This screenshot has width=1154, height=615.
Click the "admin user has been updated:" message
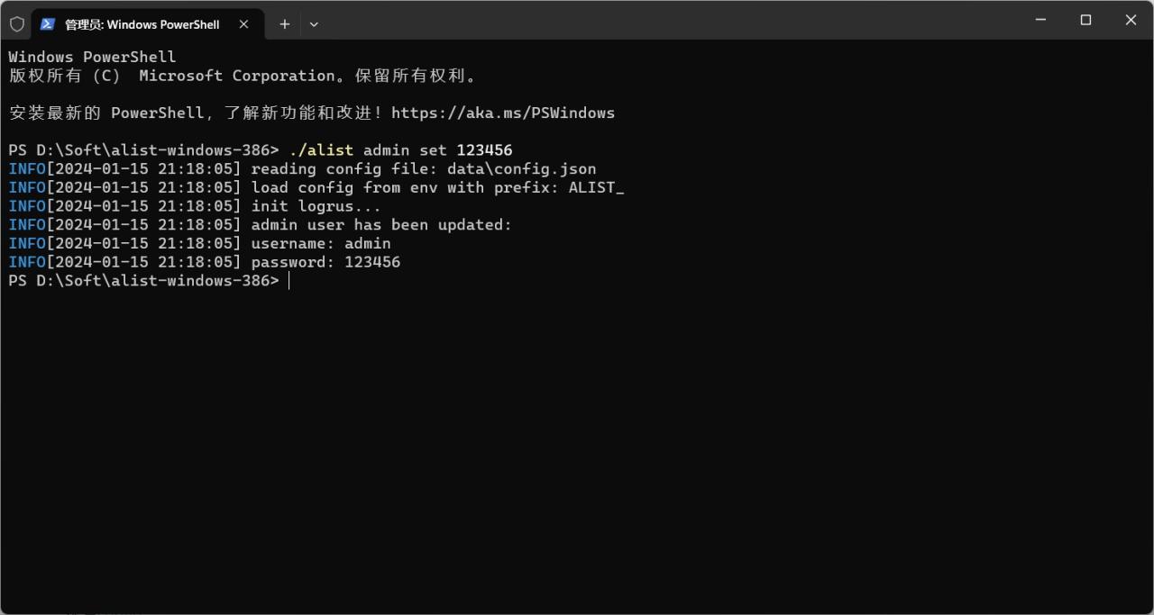380,225
